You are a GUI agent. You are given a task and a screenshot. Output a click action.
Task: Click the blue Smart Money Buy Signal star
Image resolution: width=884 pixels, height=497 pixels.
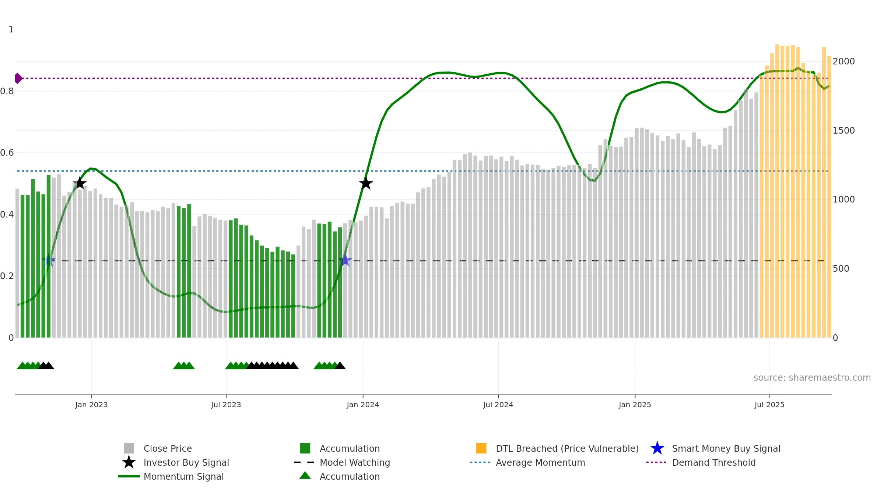[657, 448]
